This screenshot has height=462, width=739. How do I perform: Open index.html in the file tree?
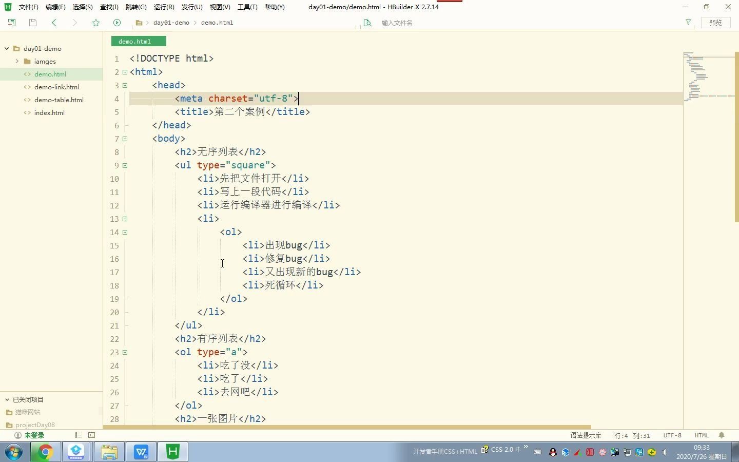(49, 112)
